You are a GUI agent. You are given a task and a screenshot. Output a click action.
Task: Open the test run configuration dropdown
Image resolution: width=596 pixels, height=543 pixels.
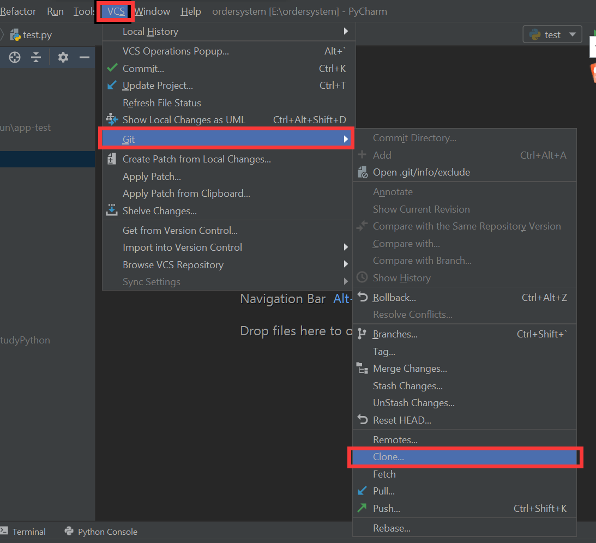[x=552, y=34]
